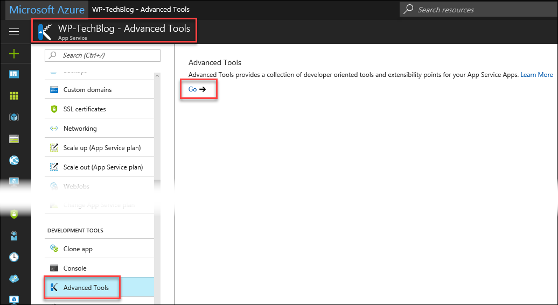Open the Dashboard icon in the left rail
The height and width of the screenshot is (305, 558).
tap(14, 74)
